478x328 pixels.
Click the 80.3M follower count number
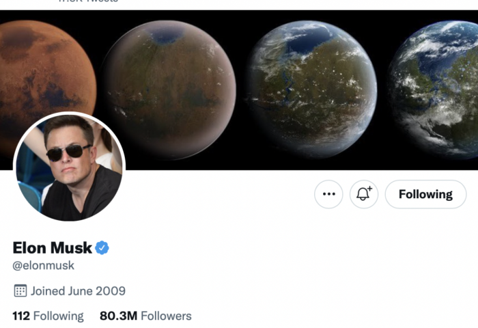[119, 316]
